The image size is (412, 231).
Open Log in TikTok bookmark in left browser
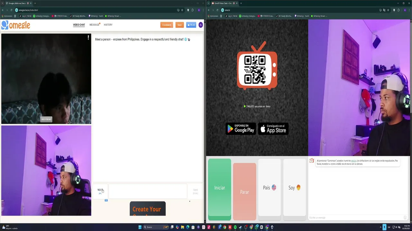pyautogui.click(x=25, y=16)
